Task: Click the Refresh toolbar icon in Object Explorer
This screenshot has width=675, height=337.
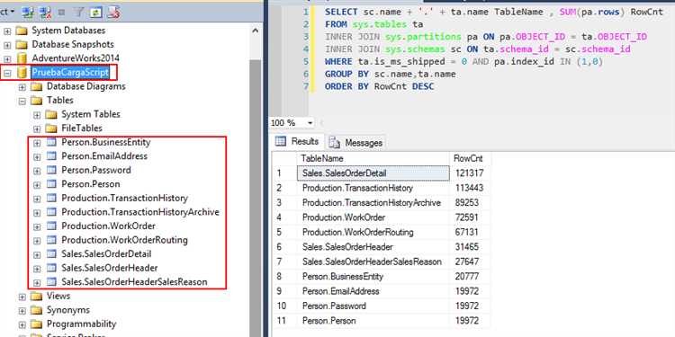Action: tap(95, 13)
